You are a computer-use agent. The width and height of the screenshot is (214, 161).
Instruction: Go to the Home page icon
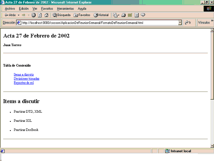coord(46,15)
